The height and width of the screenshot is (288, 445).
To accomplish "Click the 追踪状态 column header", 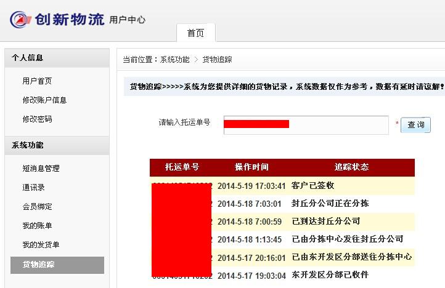I will pyautogui.click(x=351, y=167).
